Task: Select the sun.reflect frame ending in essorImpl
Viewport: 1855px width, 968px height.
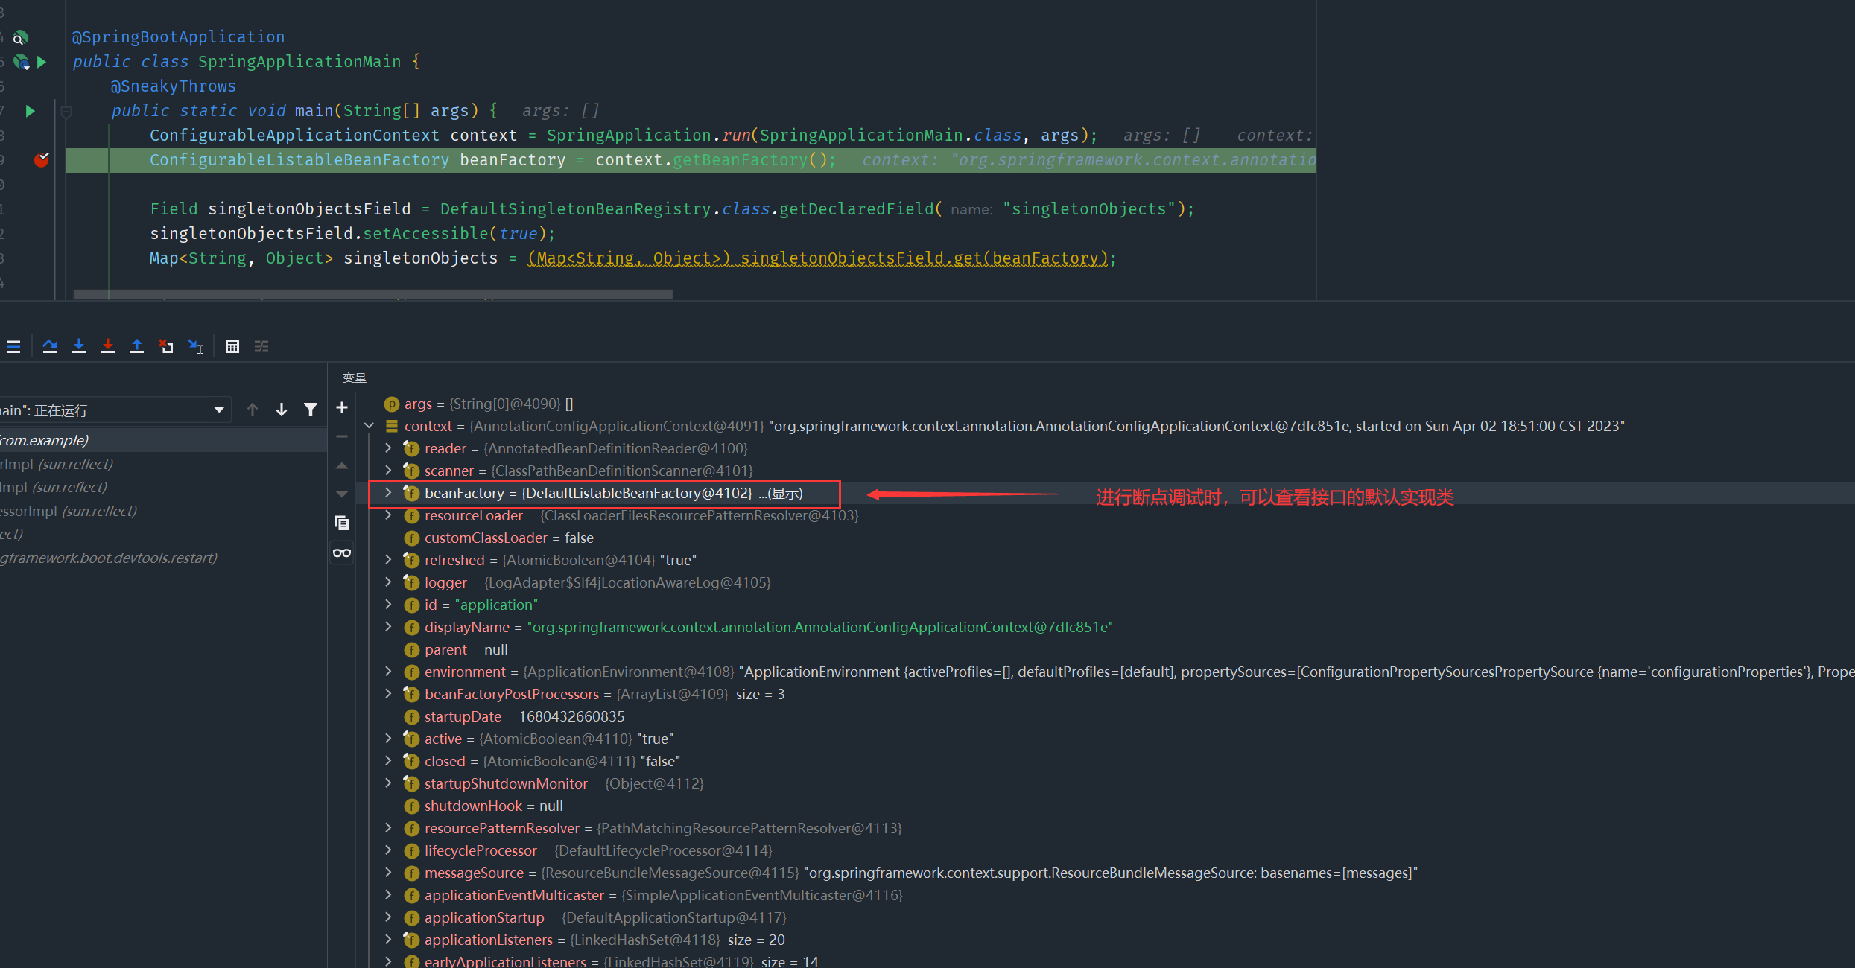Action: [69, 511]
